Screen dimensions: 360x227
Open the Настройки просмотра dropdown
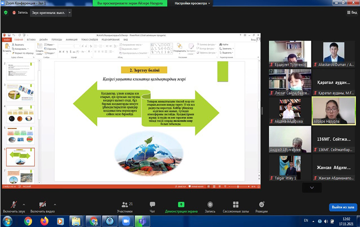click(x=192, y=3)
